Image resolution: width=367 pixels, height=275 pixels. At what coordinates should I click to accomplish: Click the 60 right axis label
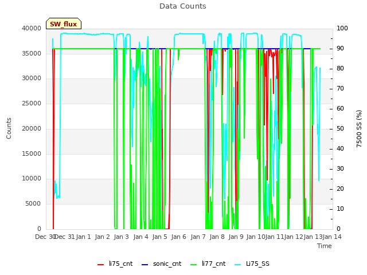coord(340,108)
